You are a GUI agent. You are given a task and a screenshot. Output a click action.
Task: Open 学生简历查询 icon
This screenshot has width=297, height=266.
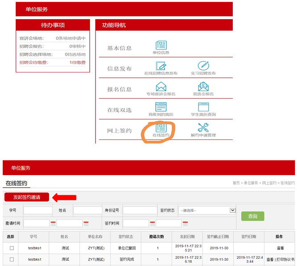tap(203, 107)
